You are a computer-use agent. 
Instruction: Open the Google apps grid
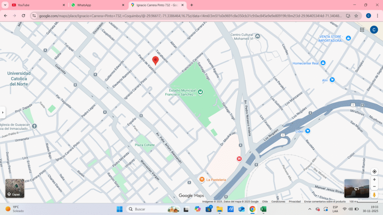(x=362, y=30)
